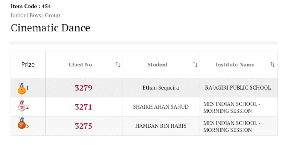This screenshot has width=304, height=145.
Task: Click the silver second-prize medal icon
Action: coord(22,107)
